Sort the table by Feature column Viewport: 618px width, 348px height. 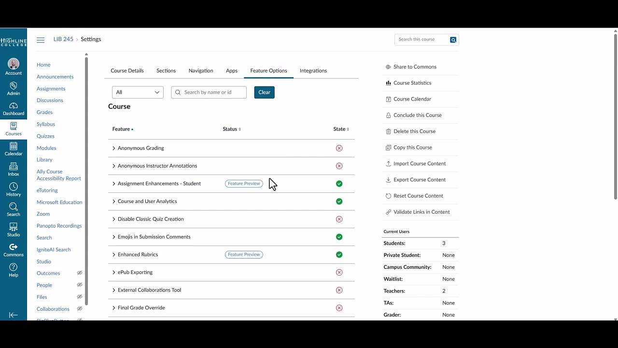pos(123,129)
